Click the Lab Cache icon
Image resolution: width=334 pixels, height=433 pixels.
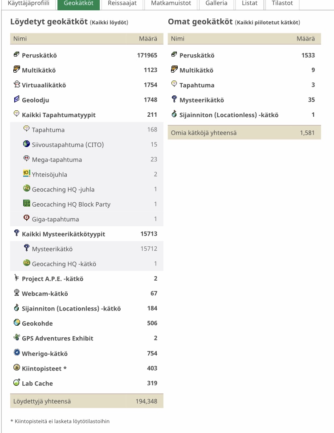pyautogui.click(x=16, y=383)
